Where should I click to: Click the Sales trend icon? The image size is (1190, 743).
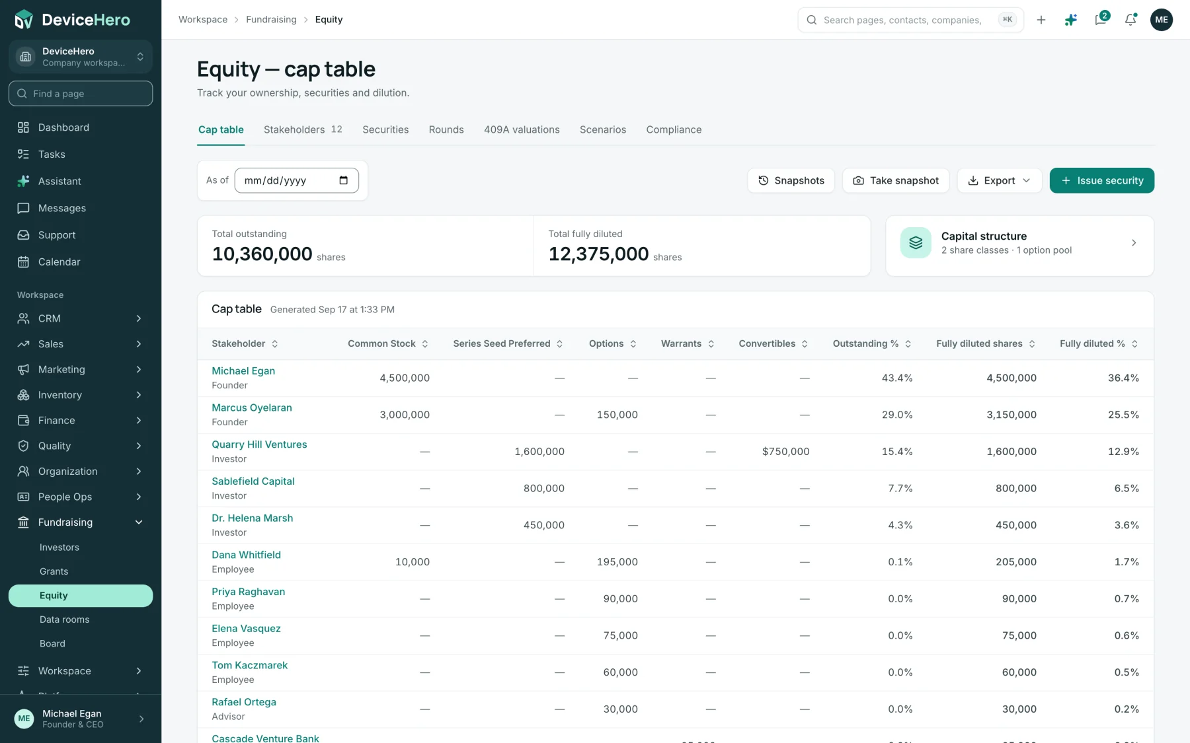[23, 344]
